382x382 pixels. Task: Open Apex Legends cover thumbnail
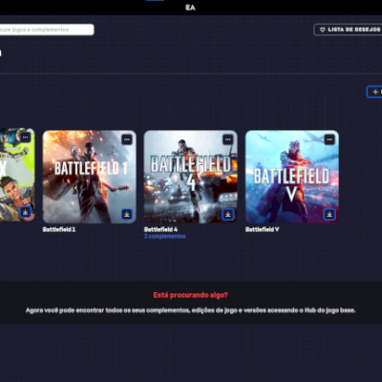(17, 175)
